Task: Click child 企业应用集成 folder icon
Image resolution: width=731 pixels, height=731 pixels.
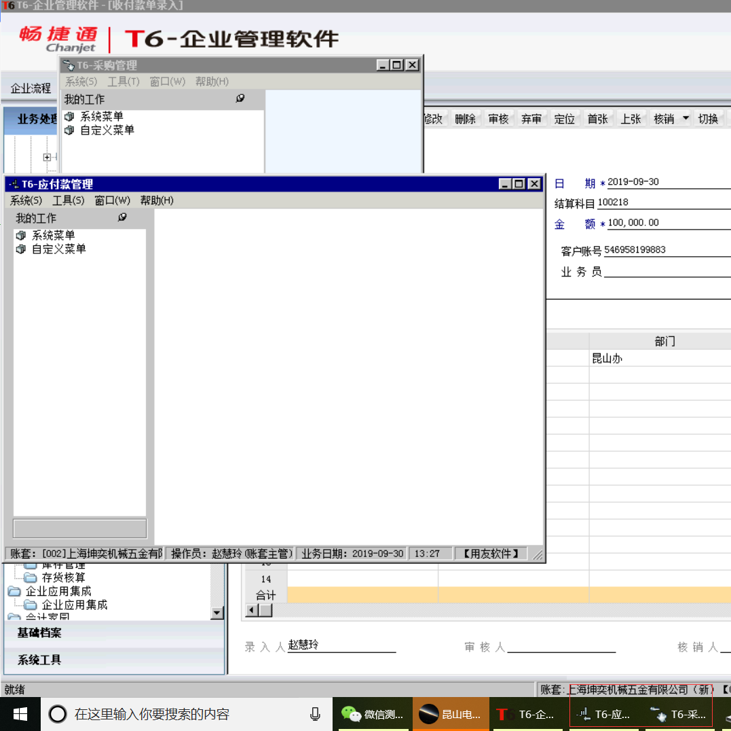Action: [x=31, y=605]
